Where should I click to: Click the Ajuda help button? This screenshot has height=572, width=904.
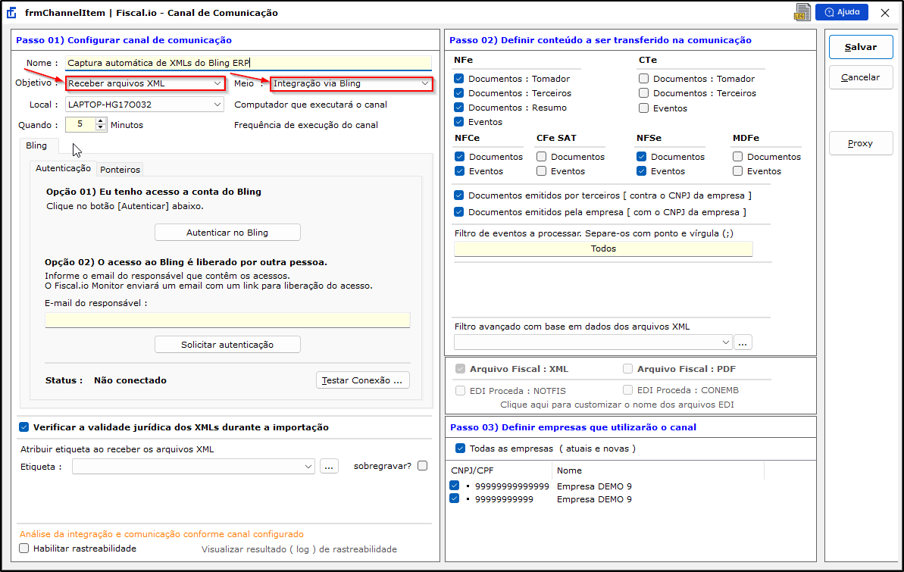(841, 12)
